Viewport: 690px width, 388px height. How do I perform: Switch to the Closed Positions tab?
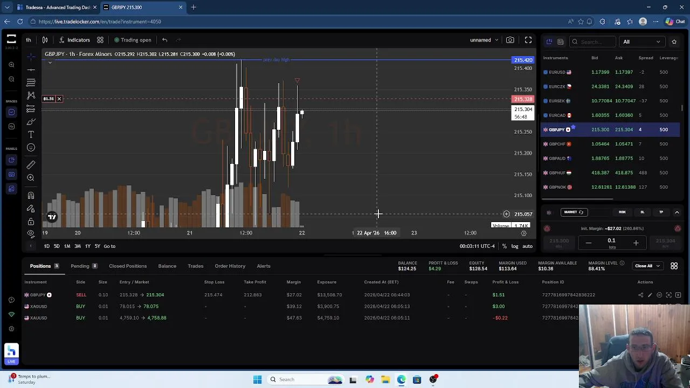tap(128, 266)
